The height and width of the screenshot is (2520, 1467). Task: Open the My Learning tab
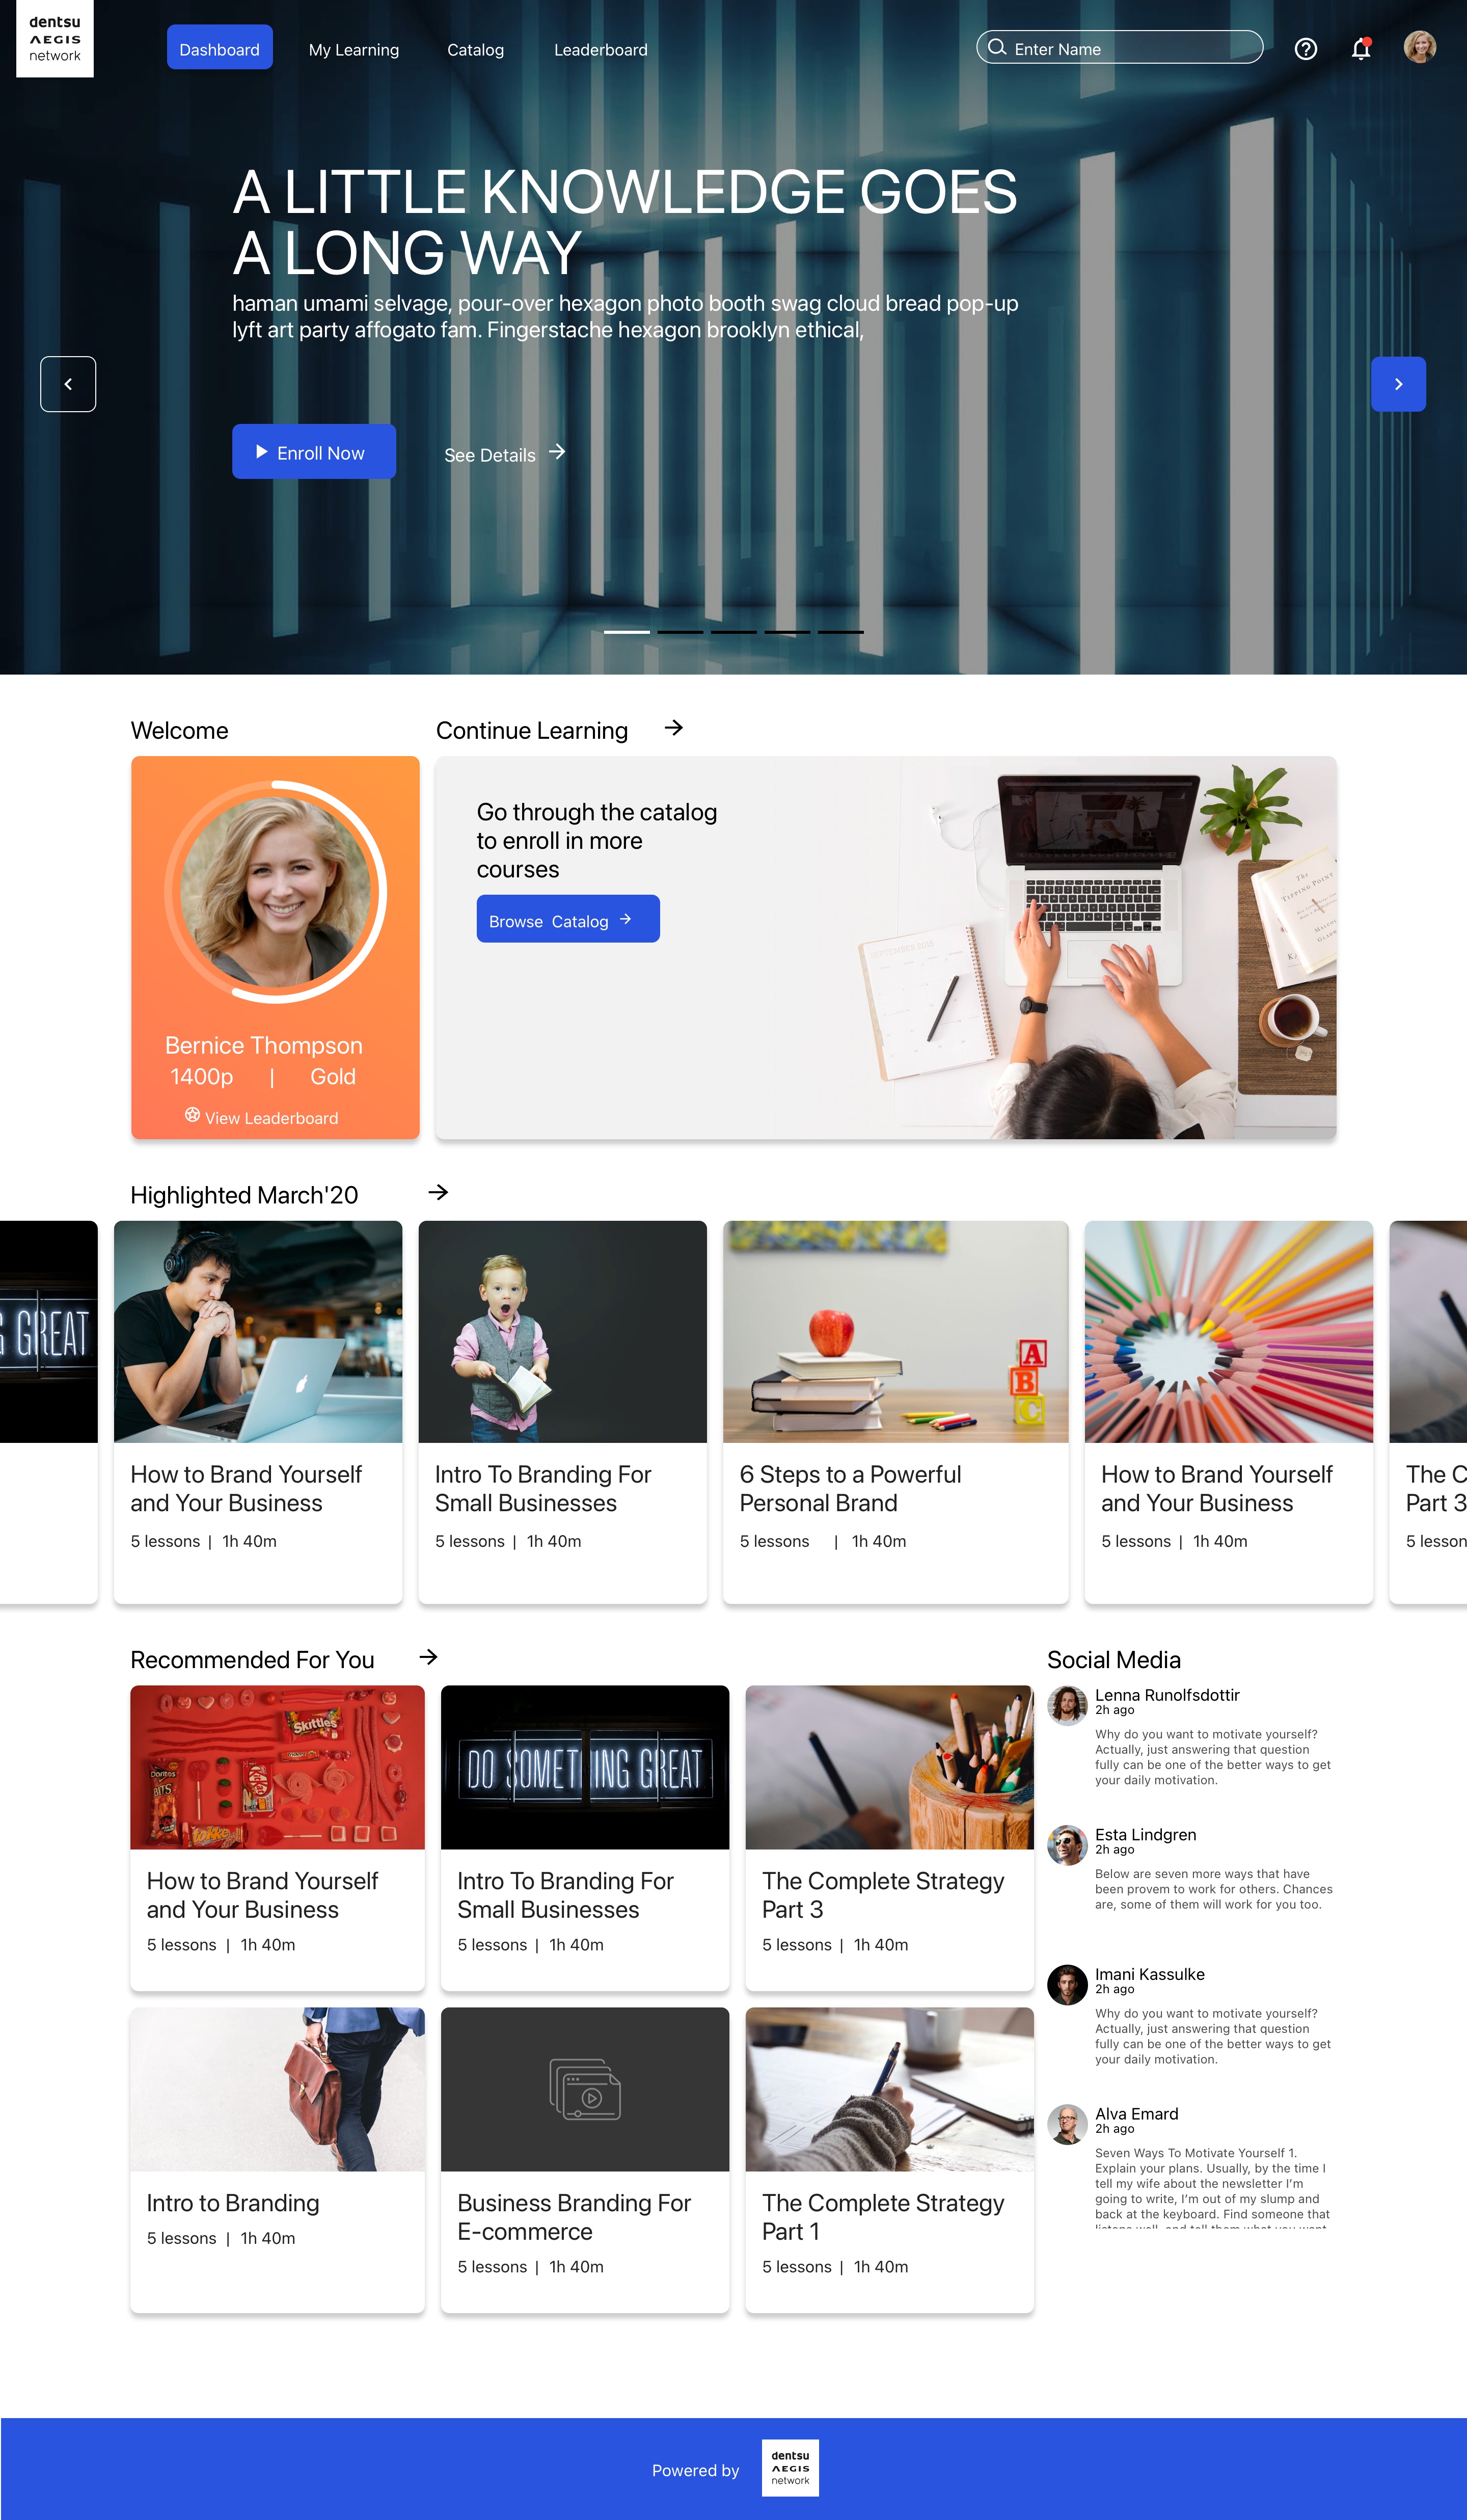pyautogui.click(x=354, y=50)
